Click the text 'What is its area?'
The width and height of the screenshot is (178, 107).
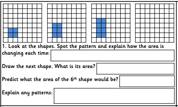[x=75, y=66]
